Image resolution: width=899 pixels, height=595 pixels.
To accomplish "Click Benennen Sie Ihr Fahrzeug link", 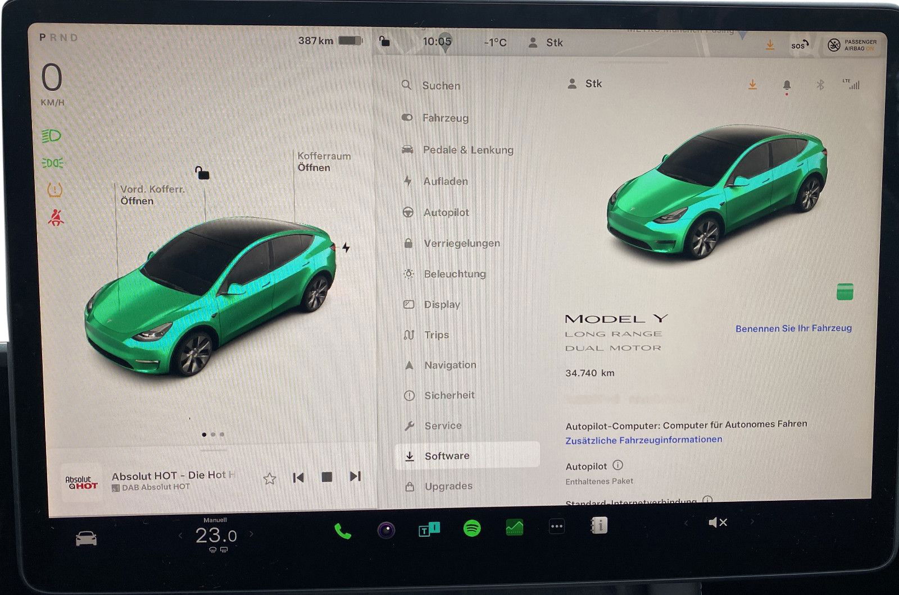I will coord(793,328).
